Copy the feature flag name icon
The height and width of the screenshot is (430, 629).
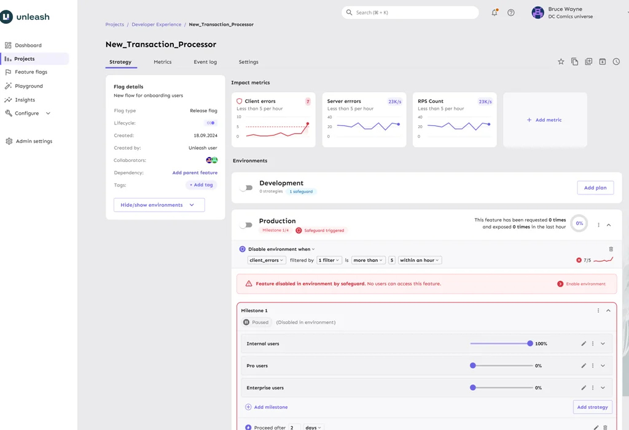click(x=574, y=61)
